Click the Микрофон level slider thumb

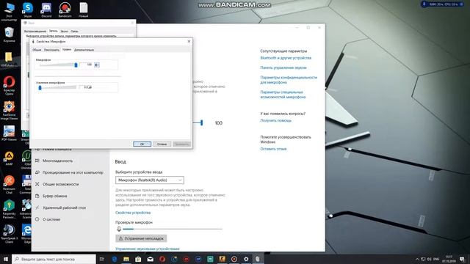[x=76, y=65]
